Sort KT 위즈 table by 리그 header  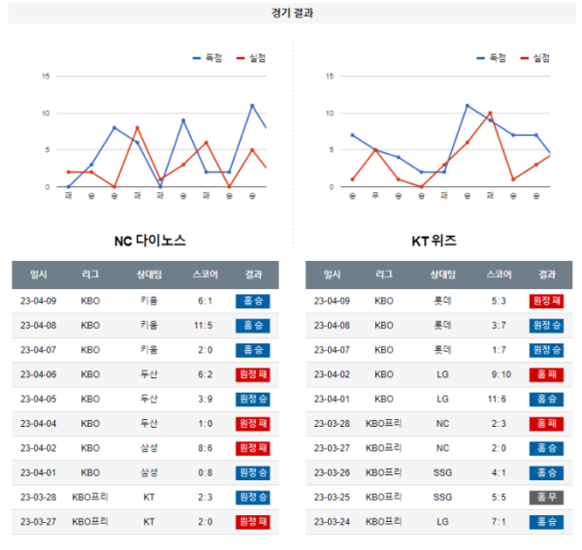(384, 275)
